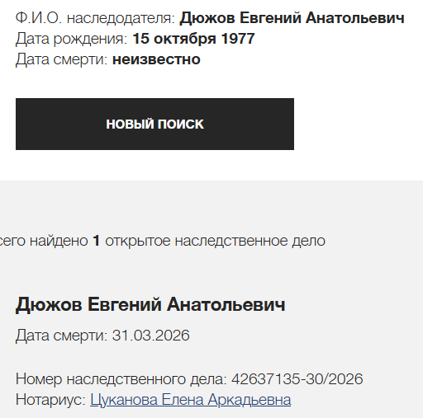Click the word ПОИСК on dark button

point(181,124)
